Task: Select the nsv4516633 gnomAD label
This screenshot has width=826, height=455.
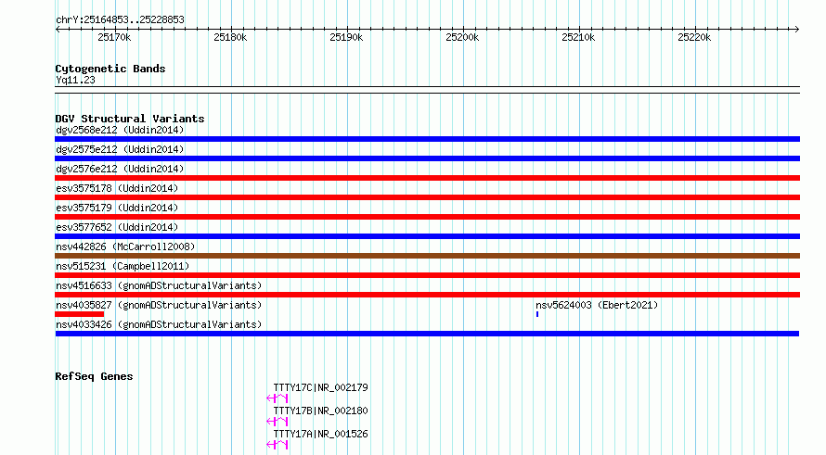Action: click(x=159, y=285)
